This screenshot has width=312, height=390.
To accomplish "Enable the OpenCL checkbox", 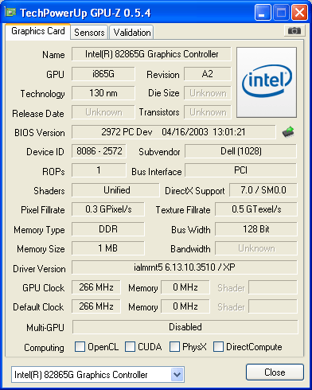I will 80,346.
